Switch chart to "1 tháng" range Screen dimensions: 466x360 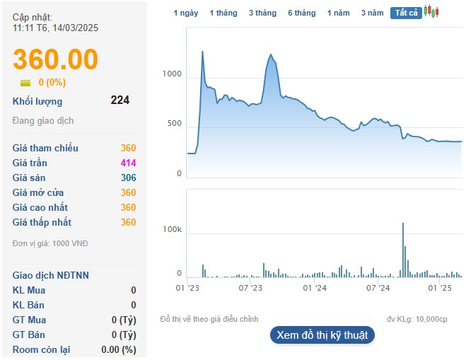(223, 13)
